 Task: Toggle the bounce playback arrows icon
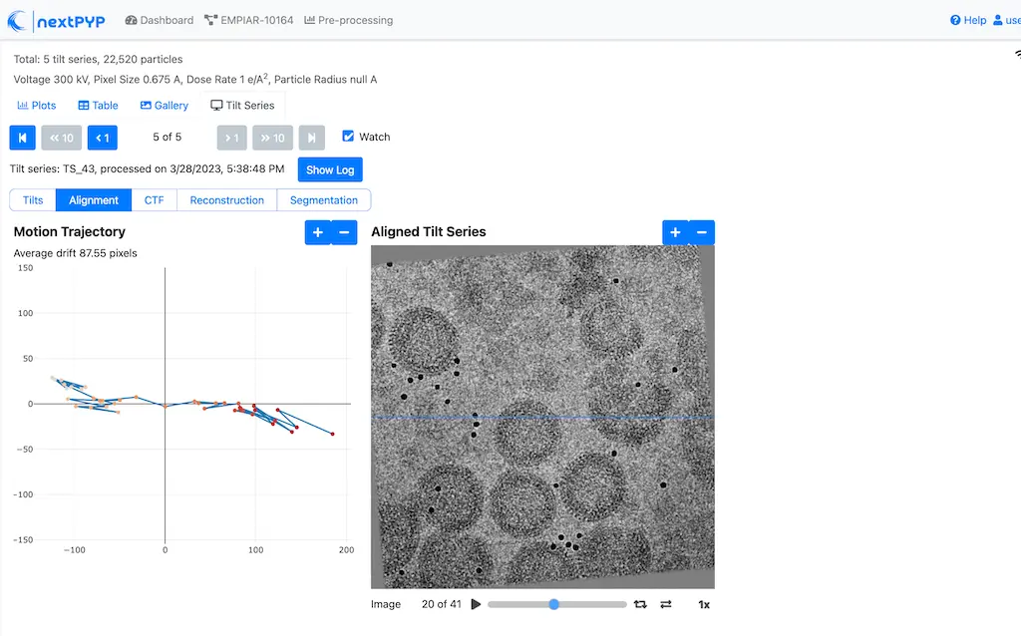(x=666, y=604)
